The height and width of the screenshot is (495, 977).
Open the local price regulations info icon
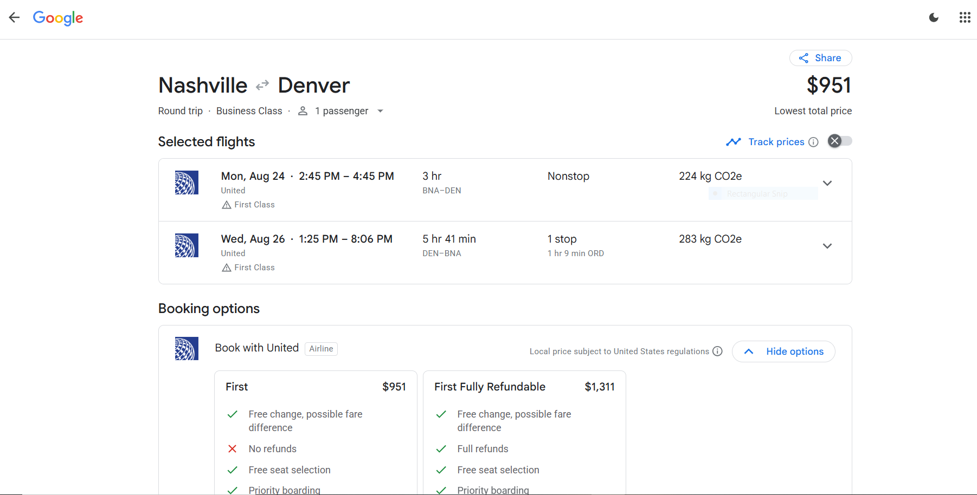717,351
